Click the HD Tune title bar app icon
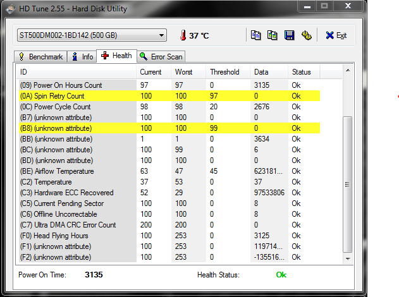The image size is (399, 297). coord(11,9)
